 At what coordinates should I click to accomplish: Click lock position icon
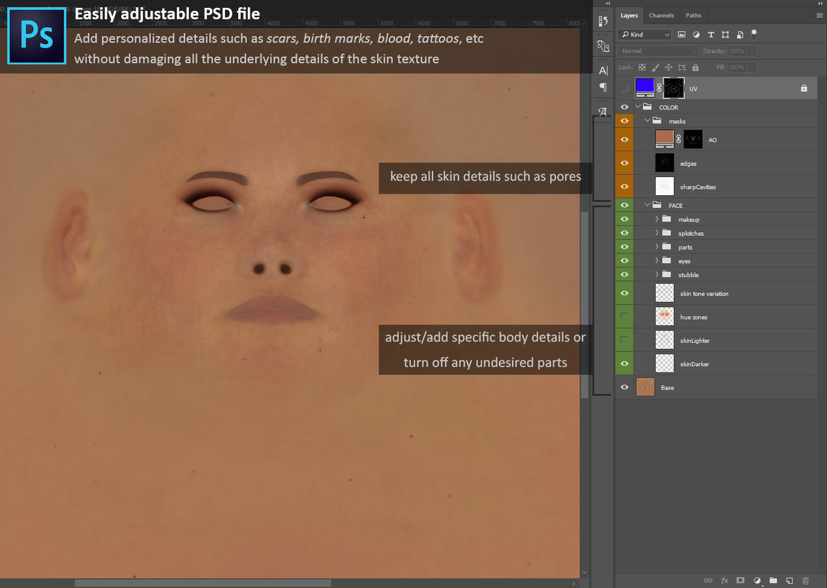coord(668,67)
